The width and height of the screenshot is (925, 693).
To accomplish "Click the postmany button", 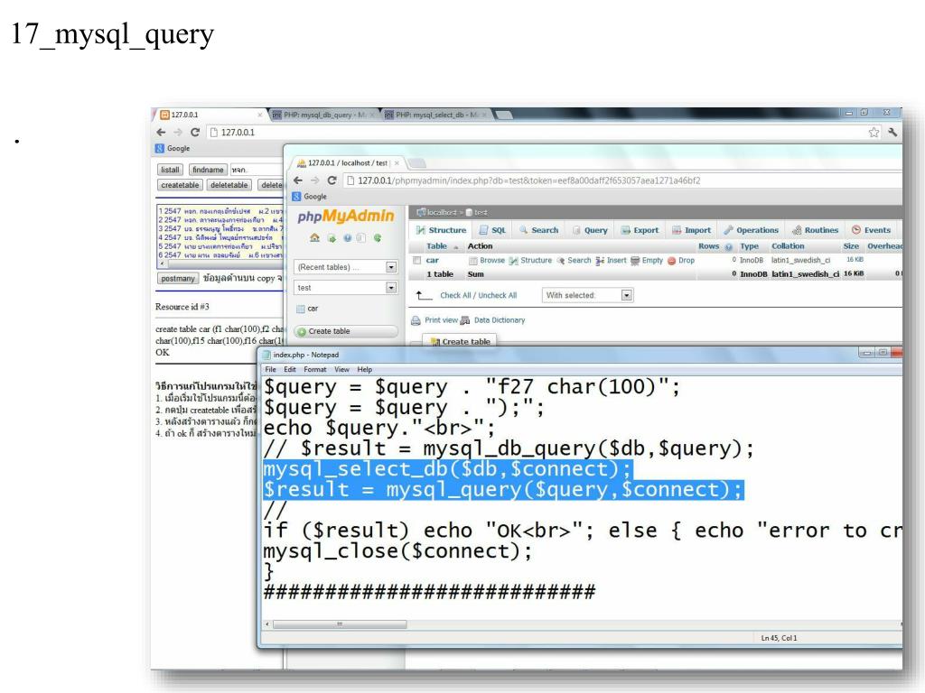I will click(x=178, y=278).
